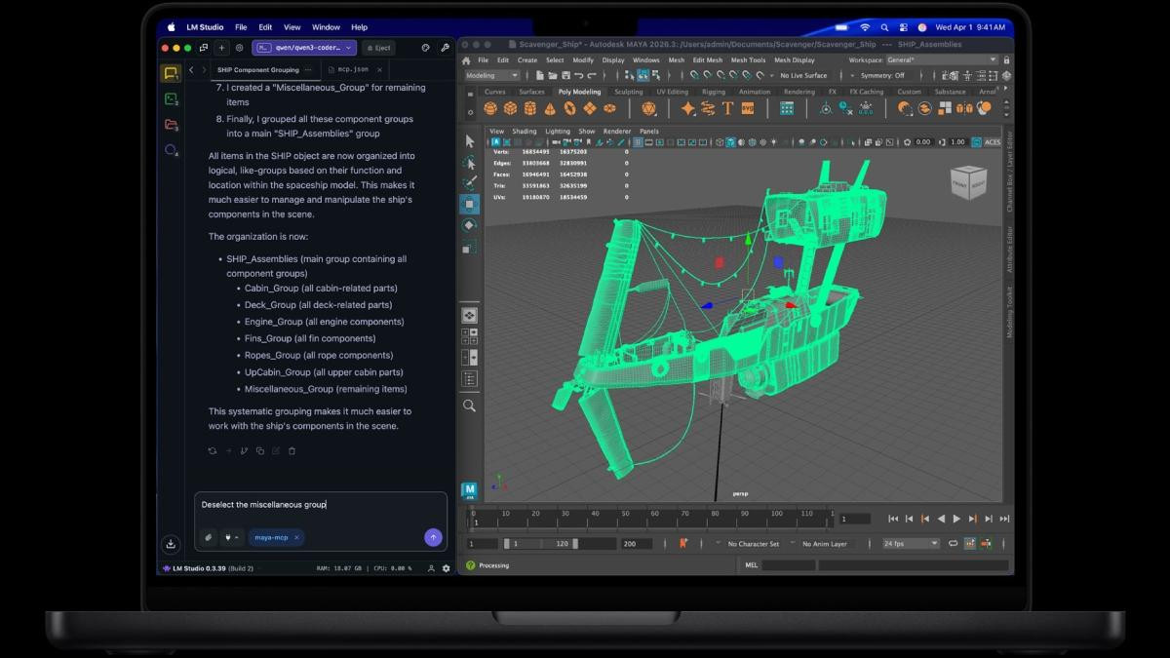The width and height of the screenshot is (1170, 658).
Task: Click the SVG tool on the Maya shelf
Action: 748,108
